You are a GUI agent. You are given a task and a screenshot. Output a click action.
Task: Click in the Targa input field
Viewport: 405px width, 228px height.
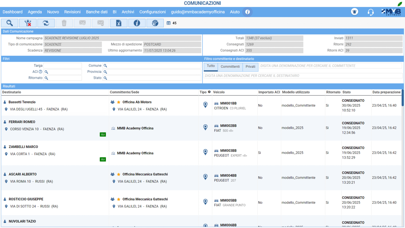(x=63, y=66)
